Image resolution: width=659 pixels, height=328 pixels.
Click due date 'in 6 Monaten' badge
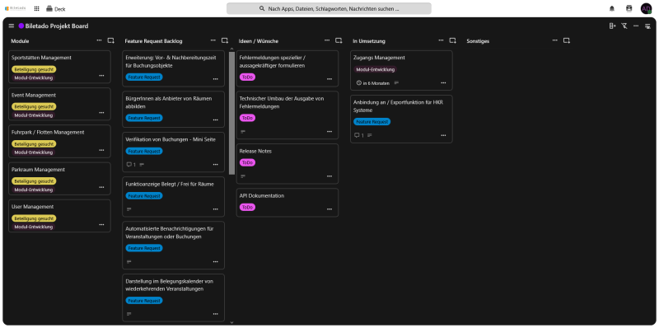pyautogui.click(x=373, y=83)
